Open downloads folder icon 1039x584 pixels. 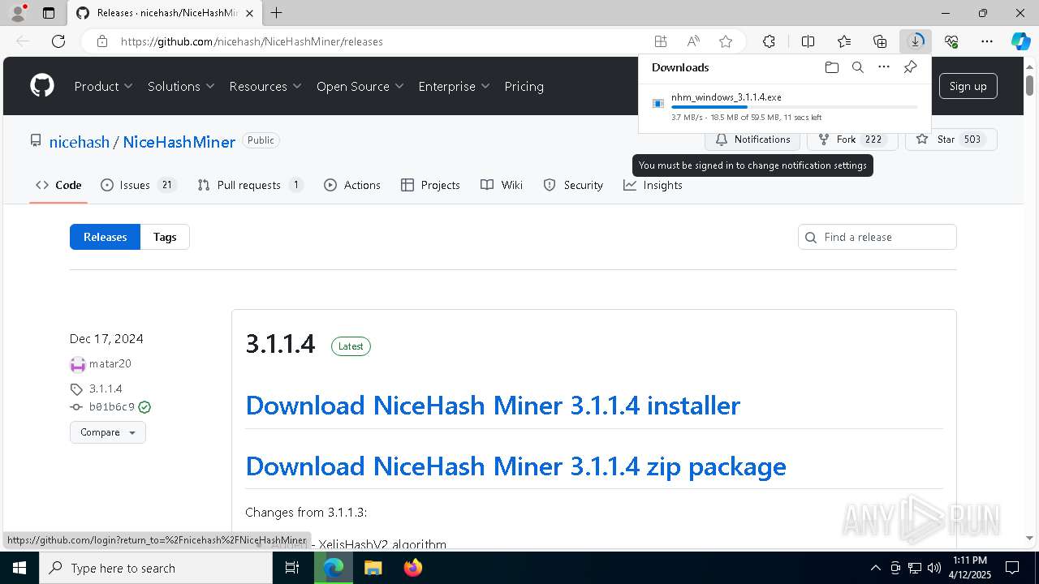(x=831, y=67)
